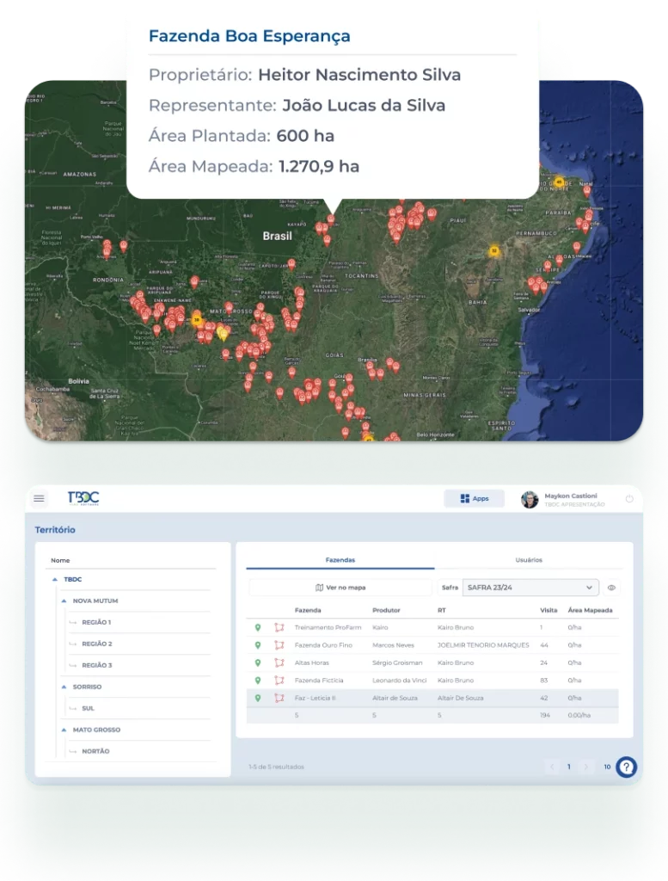668x881 pixels.
Task: Open the SAFRA 23/24 dropdown
Action: click(x=530, y=588)
